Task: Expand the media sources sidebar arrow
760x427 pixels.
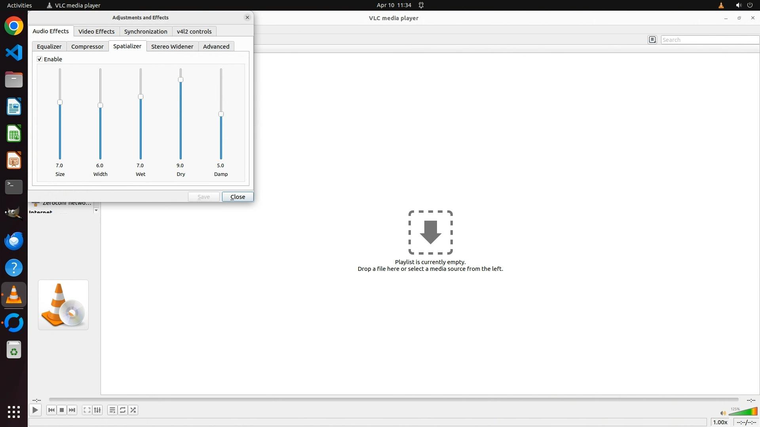Action: [x=96, y=210]
